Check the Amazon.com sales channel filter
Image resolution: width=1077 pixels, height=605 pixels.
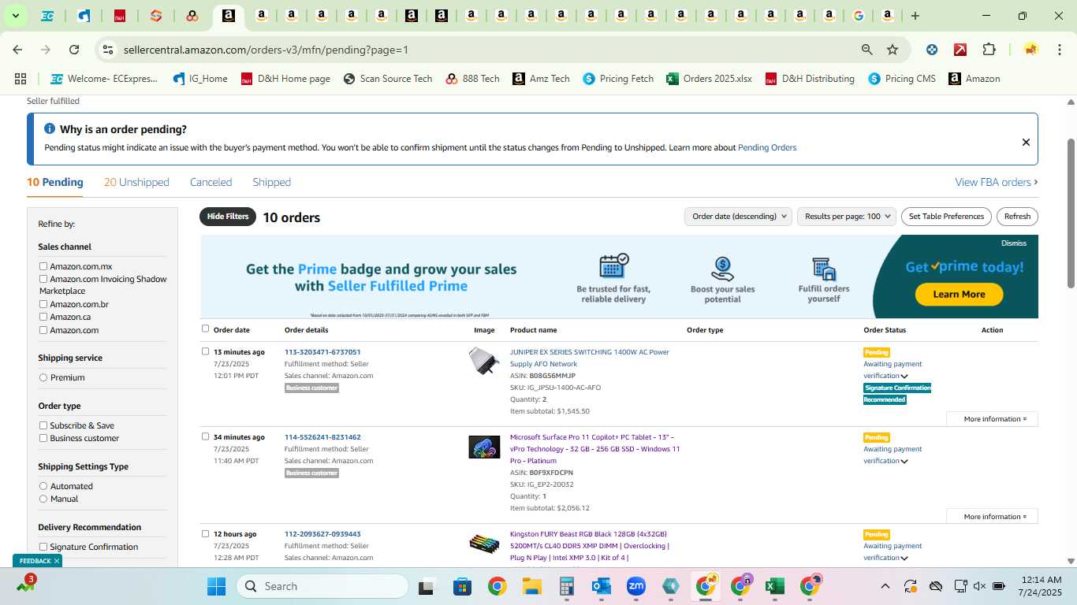43,330
